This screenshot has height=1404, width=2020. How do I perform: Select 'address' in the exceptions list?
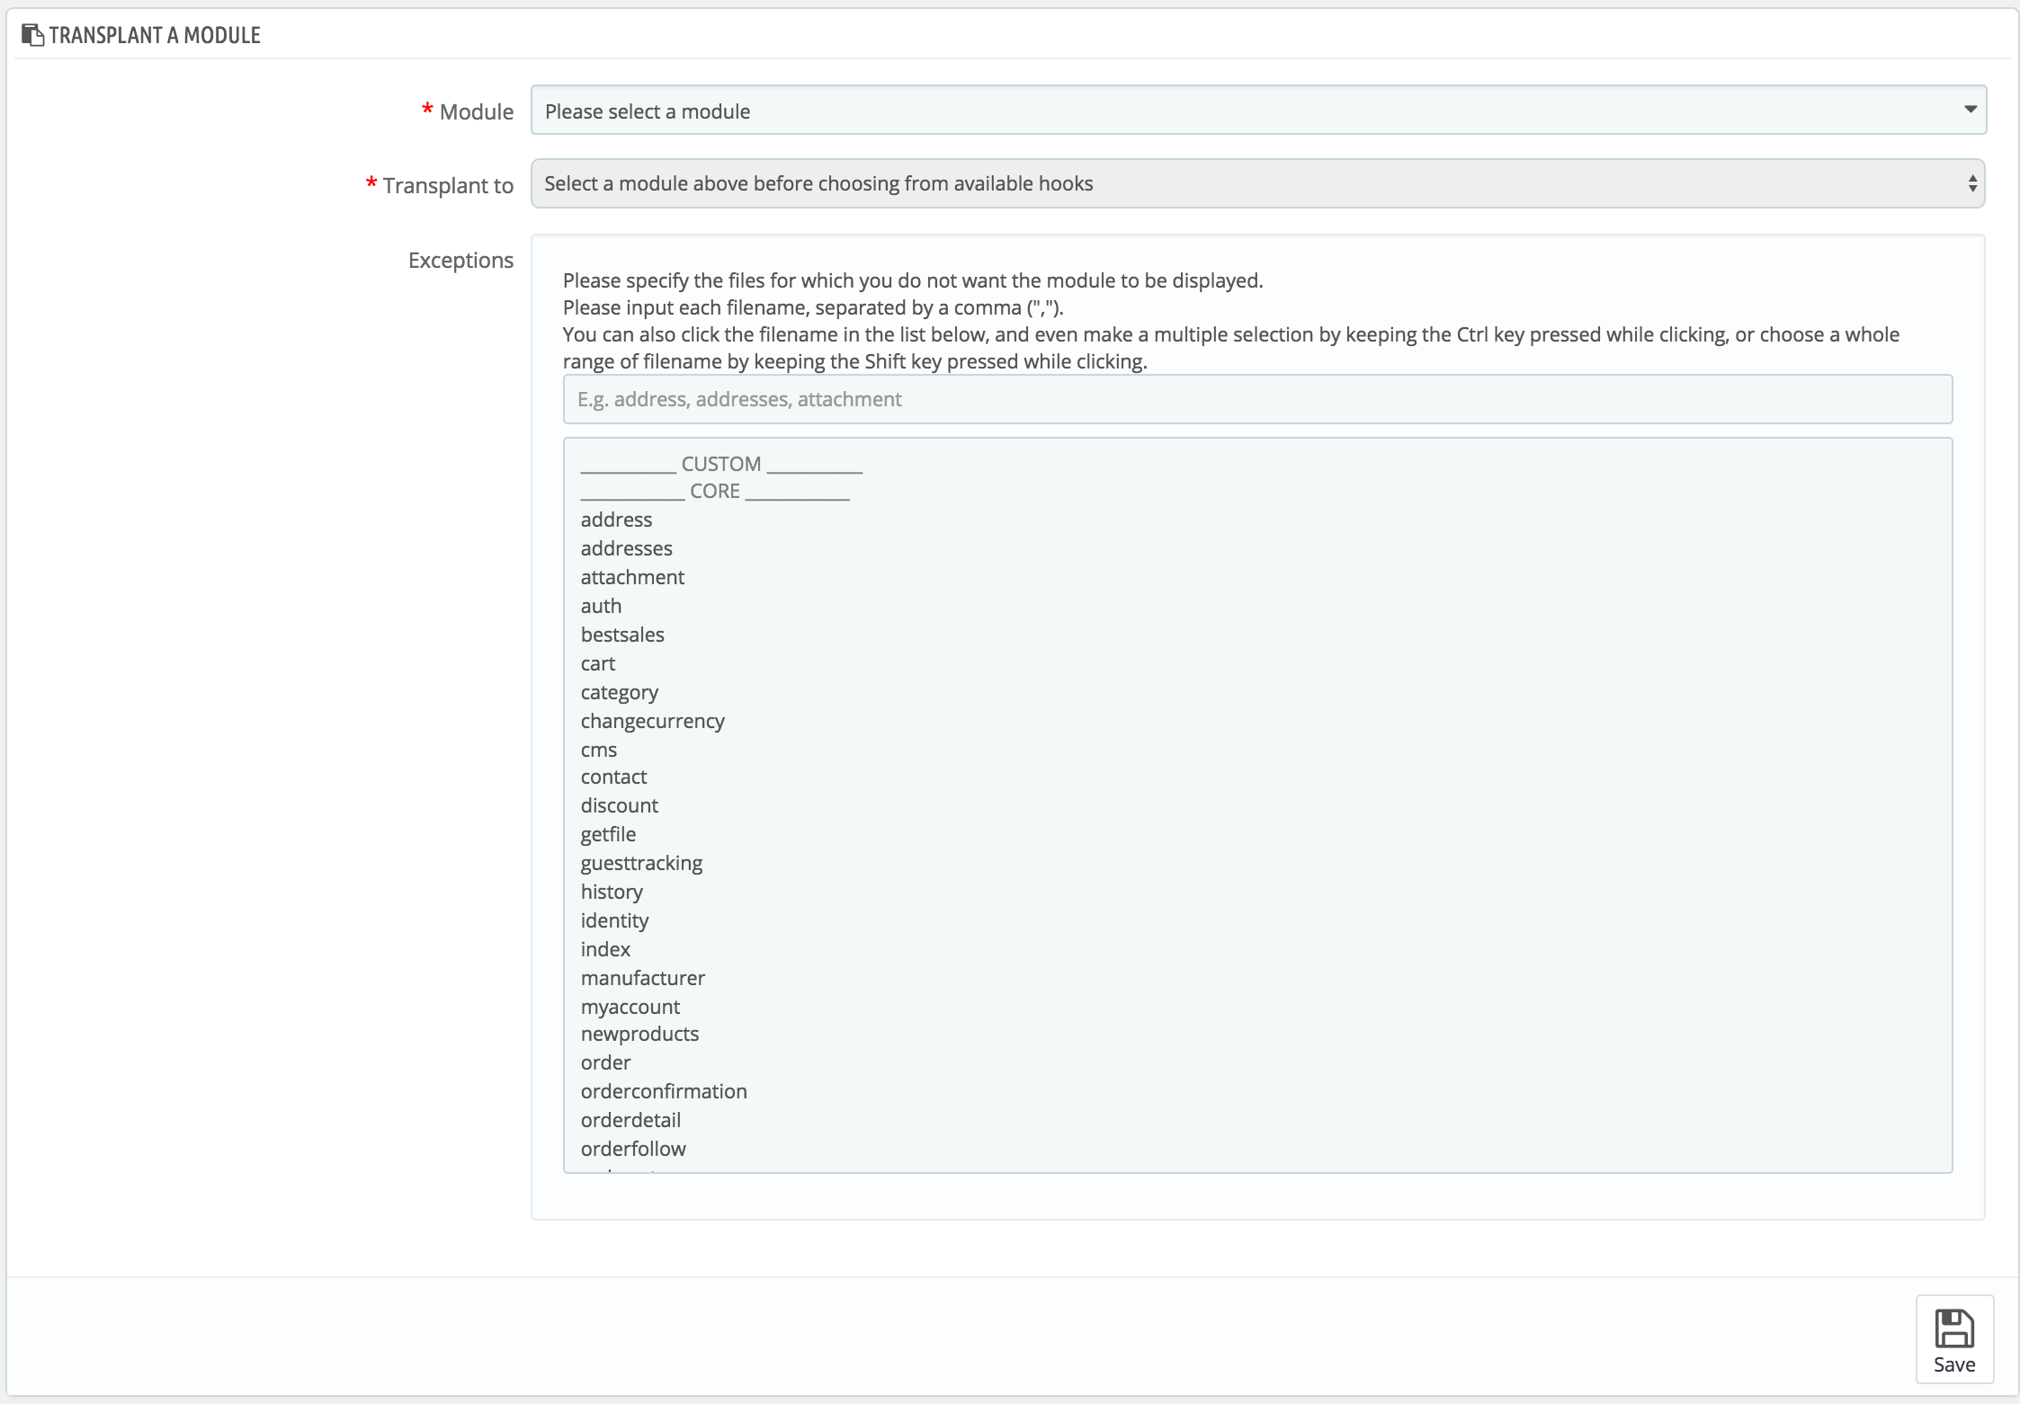pos(616,520)
